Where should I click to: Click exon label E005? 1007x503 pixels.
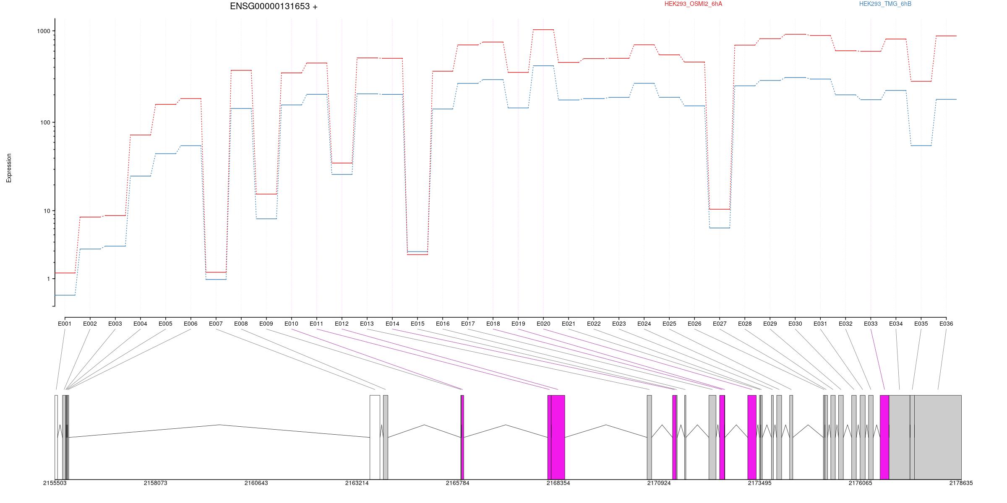pos(165,324)
